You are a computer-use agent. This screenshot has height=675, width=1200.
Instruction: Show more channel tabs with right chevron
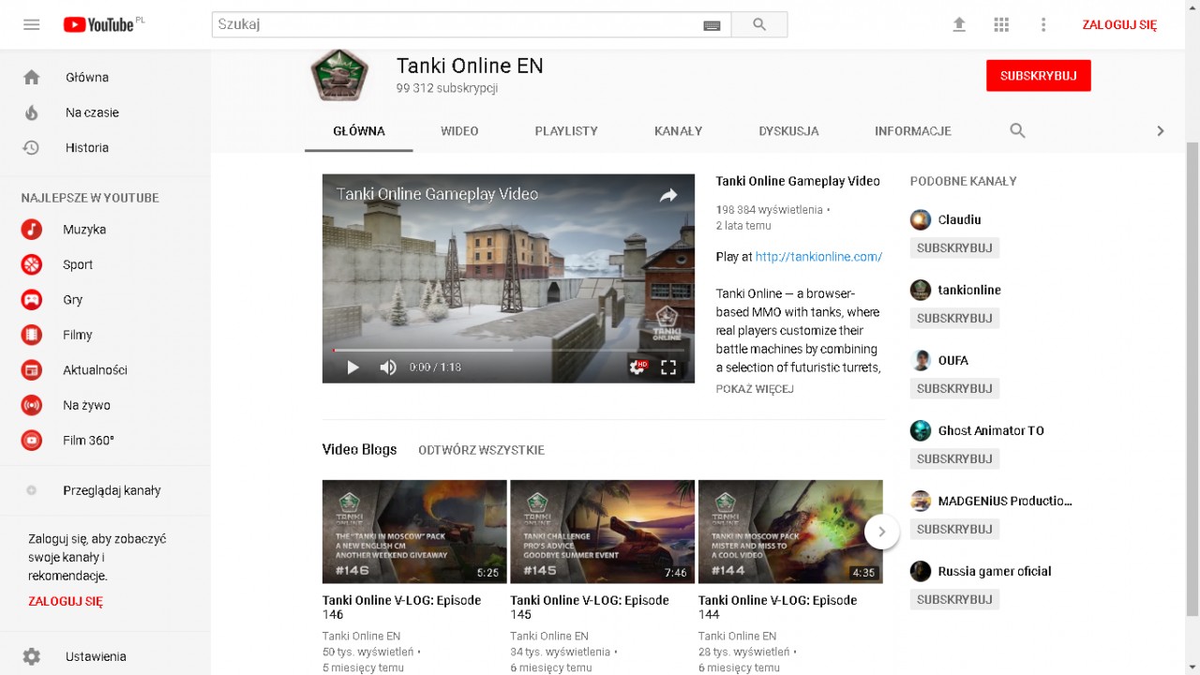pos(1160,131)
